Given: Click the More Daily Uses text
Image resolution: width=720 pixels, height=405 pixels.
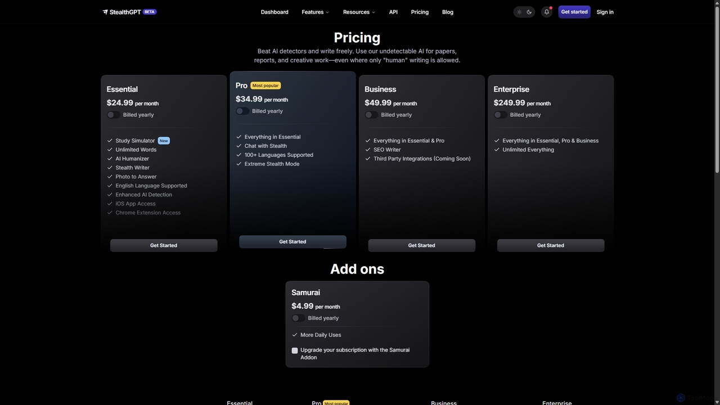Looking at the screenshot, I should [x=321, y=335].
